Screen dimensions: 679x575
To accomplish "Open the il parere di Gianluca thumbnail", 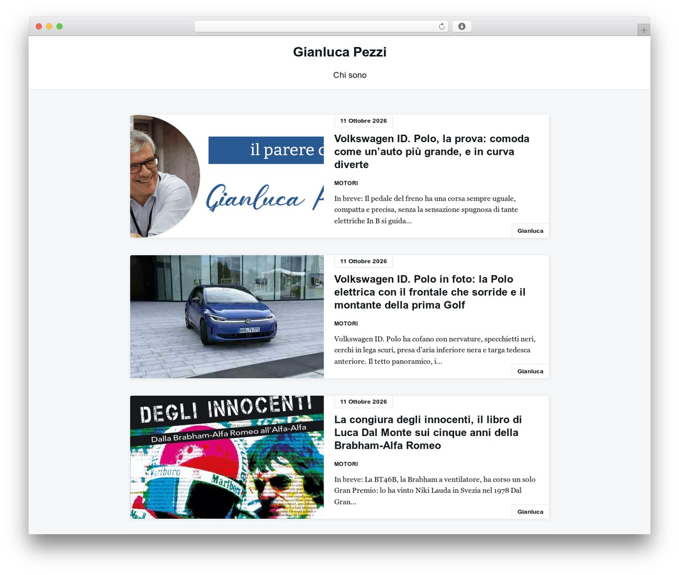I will [227, 176].
